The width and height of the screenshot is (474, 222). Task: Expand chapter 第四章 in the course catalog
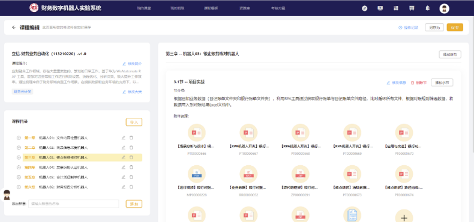click(x=19, y=167)
